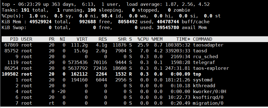Click the 72416 RES value
The width and height of the screenshot is (268, 108).
click(100, 68)
